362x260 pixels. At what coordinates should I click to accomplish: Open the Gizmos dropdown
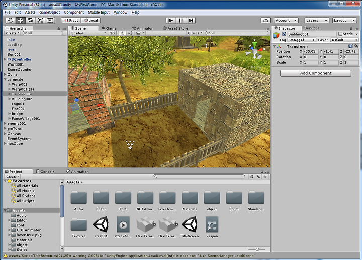pos(195,33)
